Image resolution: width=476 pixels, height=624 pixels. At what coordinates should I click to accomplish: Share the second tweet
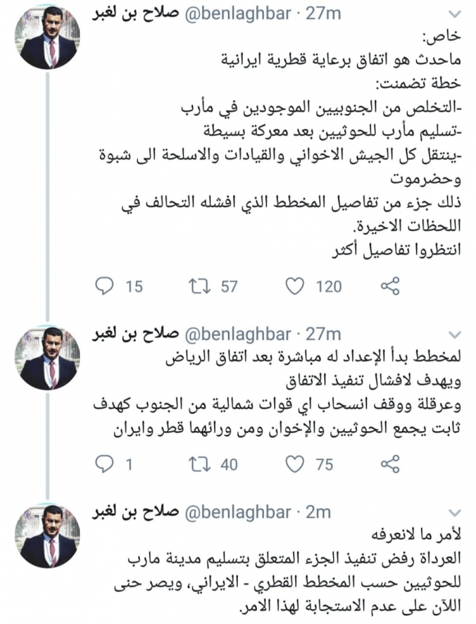pyautogui.click(x=389, y=464)
